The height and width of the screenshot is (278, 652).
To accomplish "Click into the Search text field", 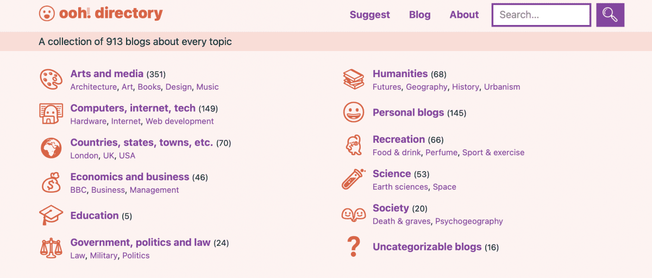I will (541, 15).
